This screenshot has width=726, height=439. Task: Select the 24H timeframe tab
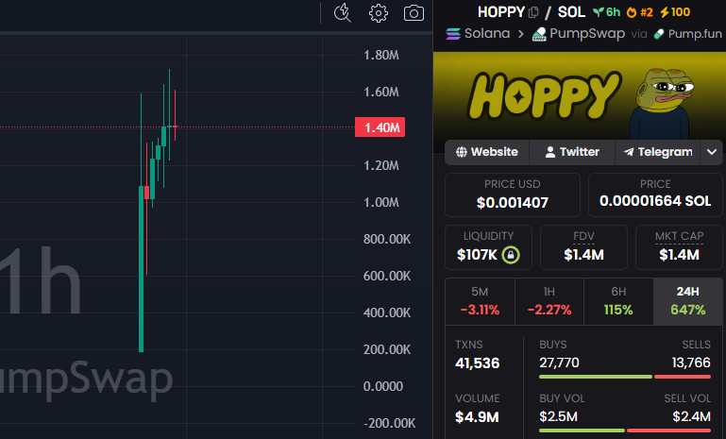(x=687, y=301)
